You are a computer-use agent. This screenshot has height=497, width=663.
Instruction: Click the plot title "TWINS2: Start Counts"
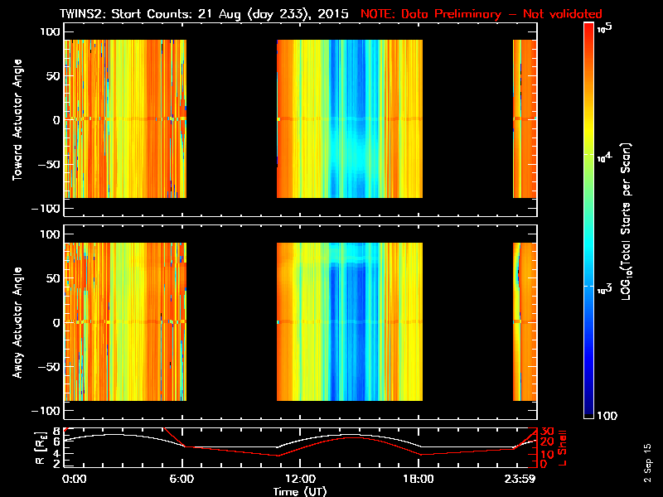127,14
